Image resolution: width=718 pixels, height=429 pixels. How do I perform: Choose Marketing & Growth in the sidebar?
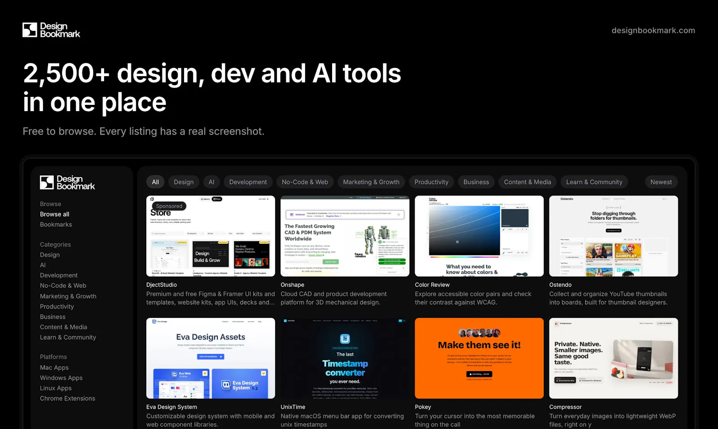click(x=68, y=296)
